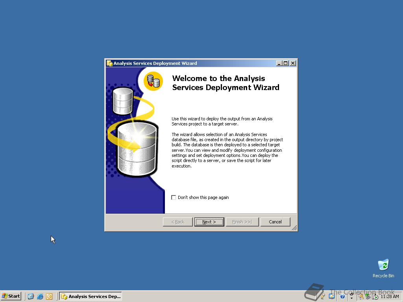This screenshot has height=302, width=403.
Task: Click the orange clock Quick Launch icon
Action: 49,296
